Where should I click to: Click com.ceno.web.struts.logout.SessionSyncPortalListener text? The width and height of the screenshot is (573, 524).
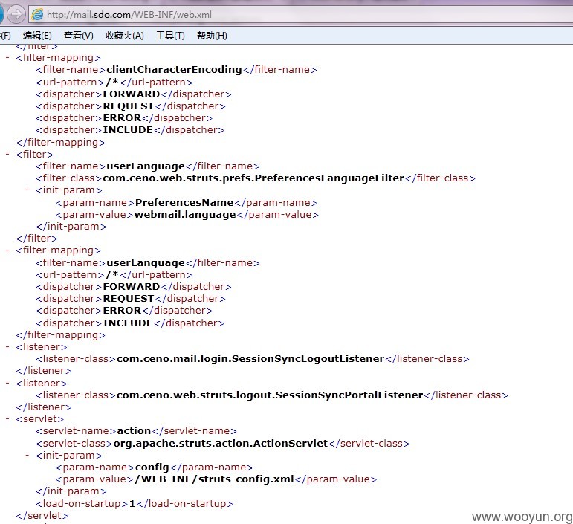click(270, 395)
